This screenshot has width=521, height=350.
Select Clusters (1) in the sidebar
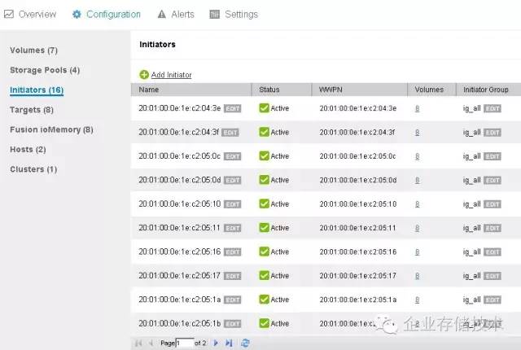pos(33,169)
